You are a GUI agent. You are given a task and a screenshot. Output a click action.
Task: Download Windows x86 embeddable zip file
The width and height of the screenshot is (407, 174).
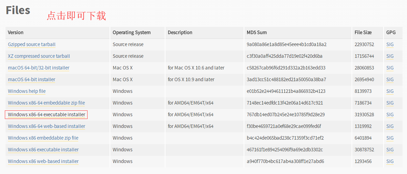(x=43, y=138)
